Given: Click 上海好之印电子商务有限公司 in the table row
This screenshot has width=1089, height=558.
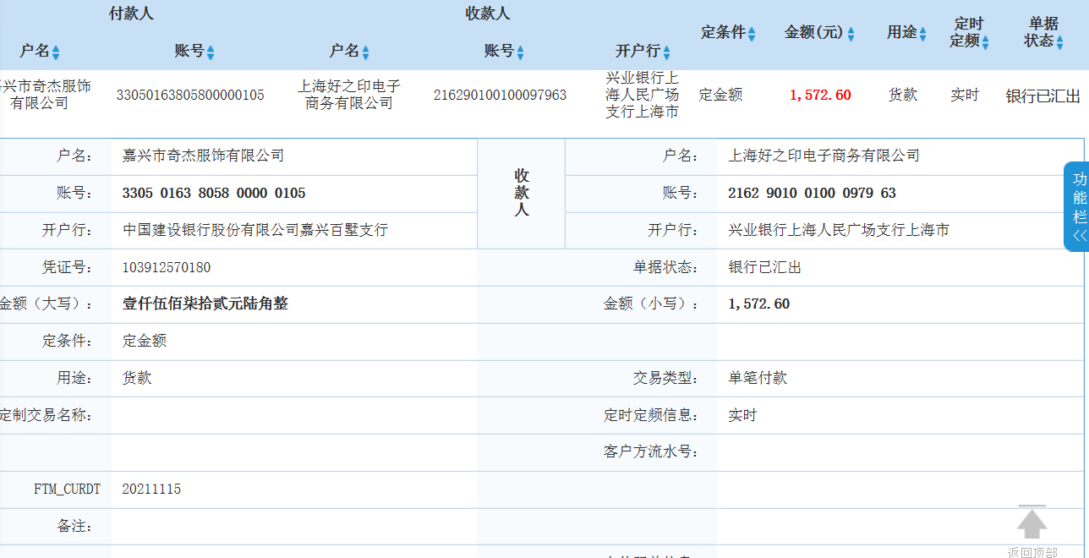Looking at the screenshot, I should (349, 95).
